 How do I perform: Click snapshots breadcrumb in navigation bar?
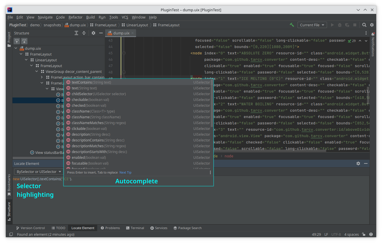pos(52,25)
